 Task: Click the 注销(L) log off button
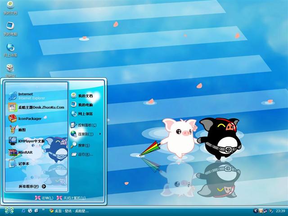click(x=44, y=198)
